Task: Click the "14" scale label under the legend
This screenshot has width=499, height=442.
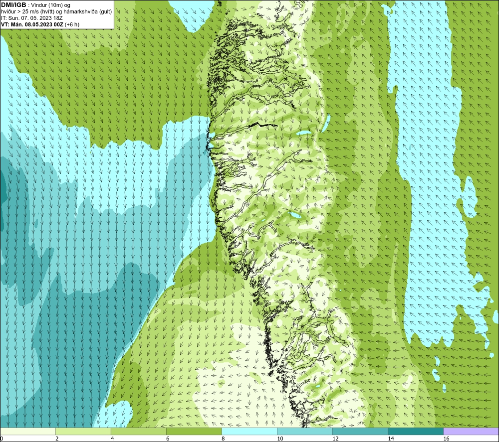Action: coord(391,439)
